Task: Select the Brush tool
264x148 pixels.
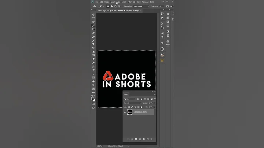Action: tap(93, 41)
